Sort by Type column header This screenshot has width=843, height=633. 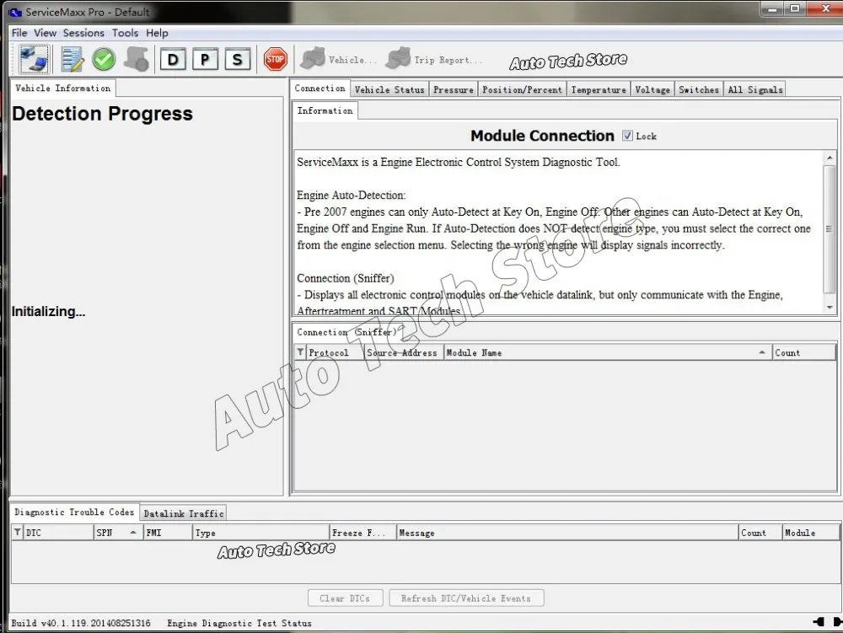[x=260, y=533]
